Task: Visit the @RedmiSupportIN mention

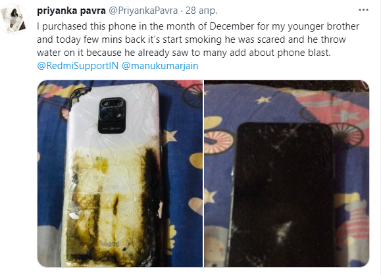Action: (78, 66)
